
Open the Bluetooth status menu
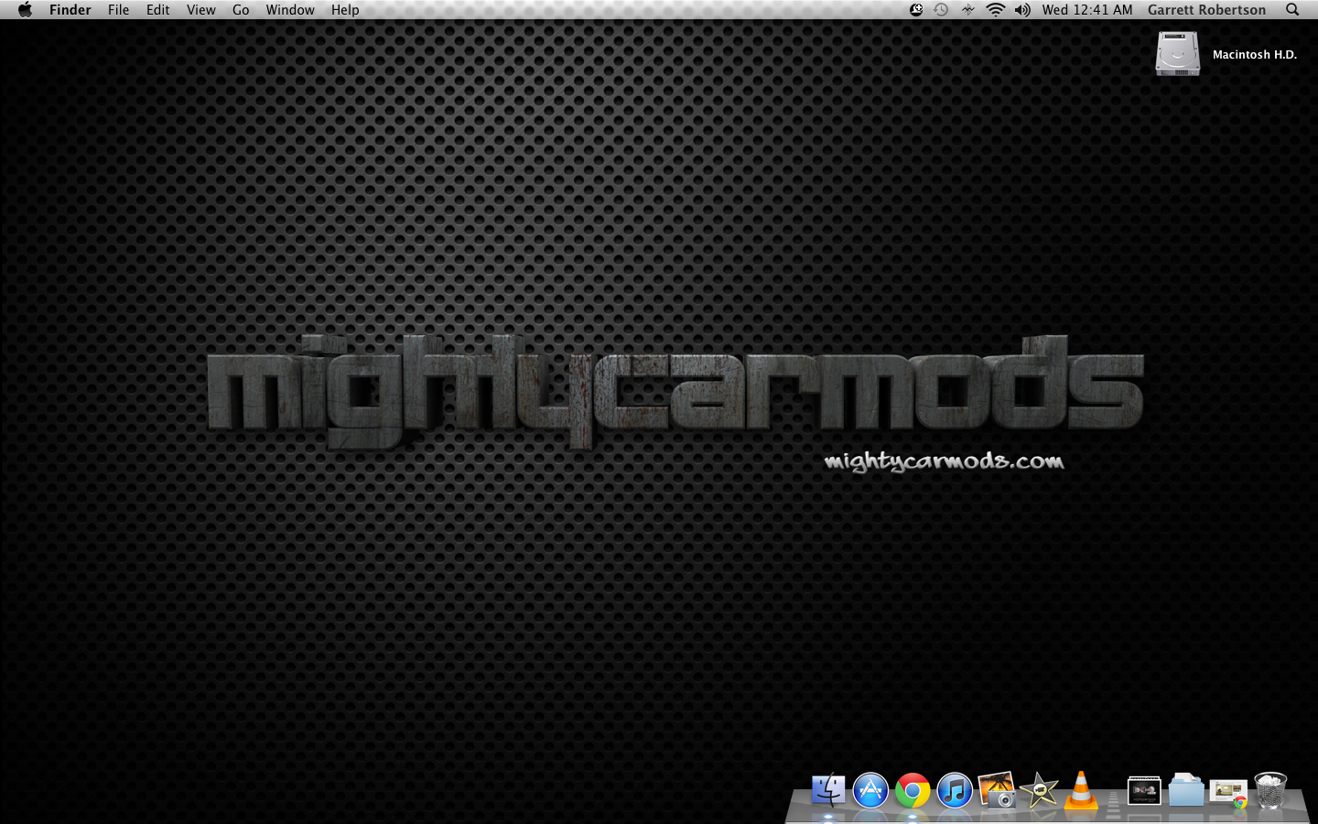coord(967,10)
